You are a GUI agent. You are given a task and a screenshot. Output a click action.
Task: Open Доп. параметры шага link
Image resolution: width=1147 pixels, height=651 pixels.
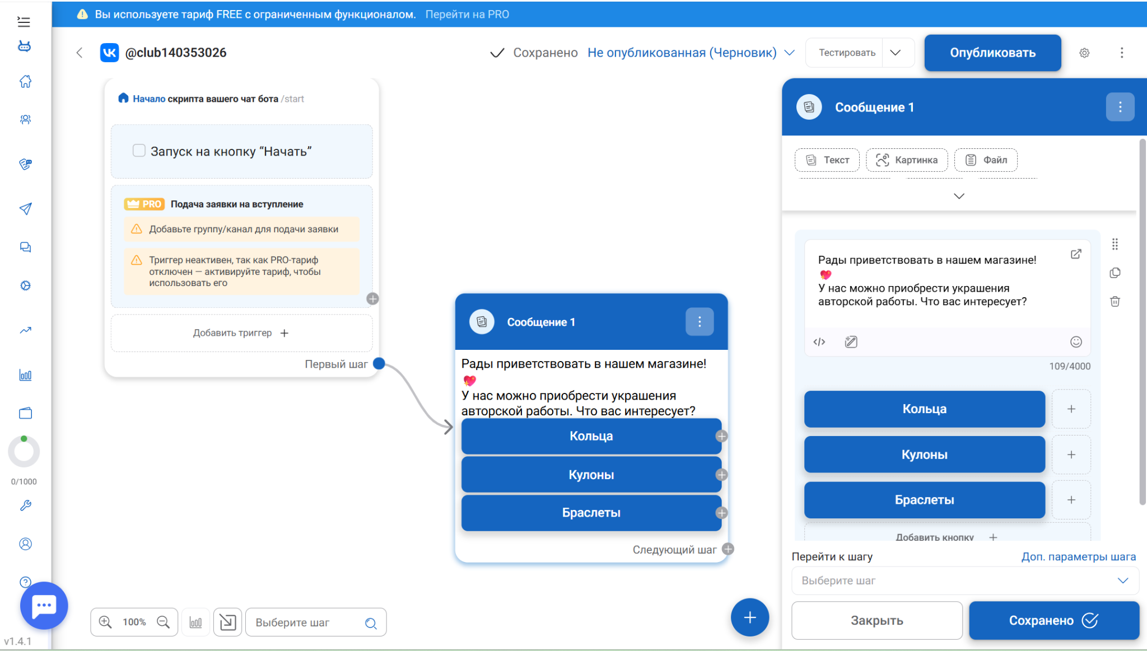point(1078,556)
